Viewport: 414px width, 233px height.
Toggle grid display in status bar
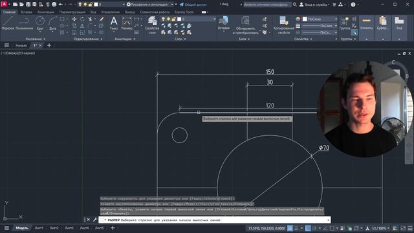(290, 228)
